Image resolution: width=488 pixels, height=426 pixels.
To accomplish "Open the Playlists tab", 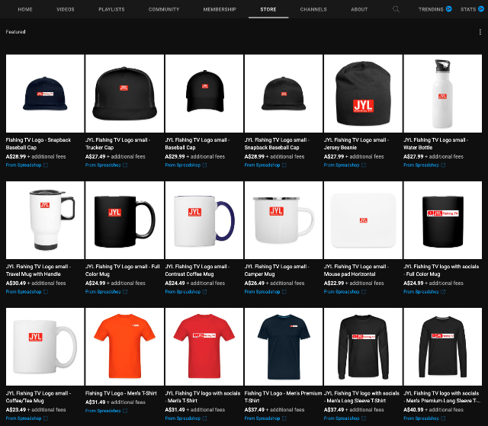I will coord(112,9).
